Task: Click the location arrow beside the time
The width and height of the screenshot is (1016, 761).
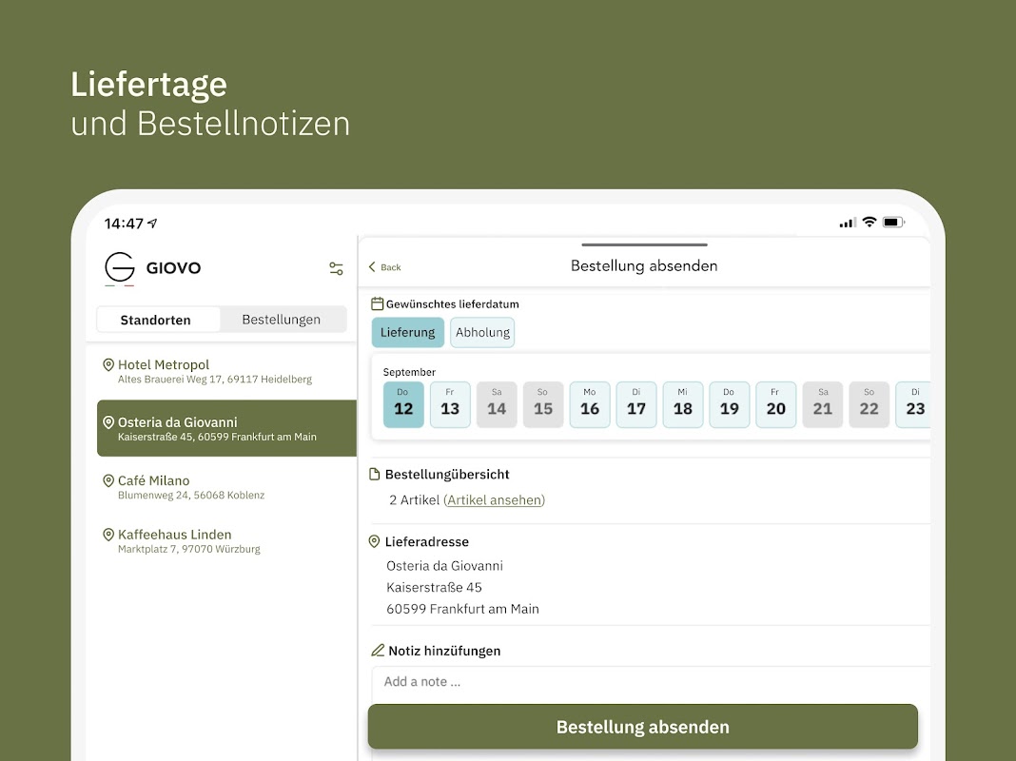Action: coord(152,224)
